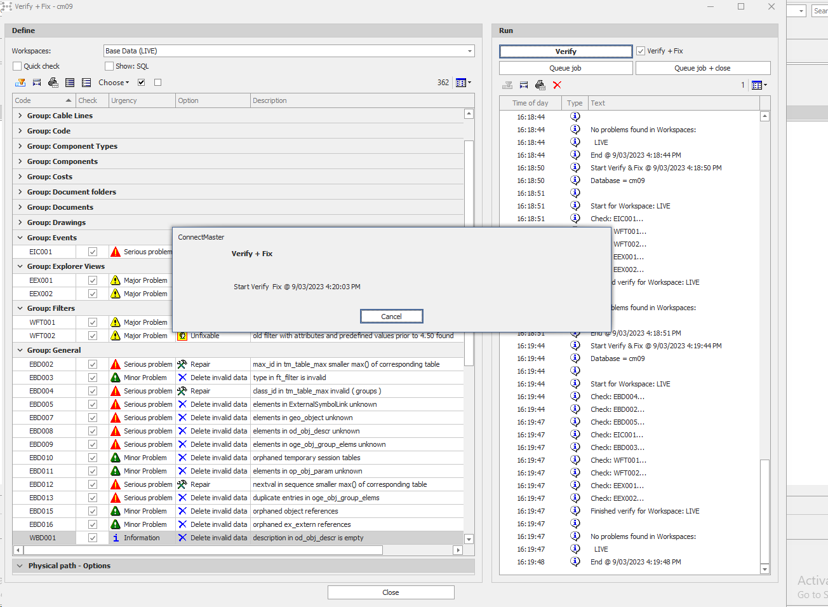
Task: Uncheck the EEX002 check box
Action: pyautogui.click(x=93, y=294)
